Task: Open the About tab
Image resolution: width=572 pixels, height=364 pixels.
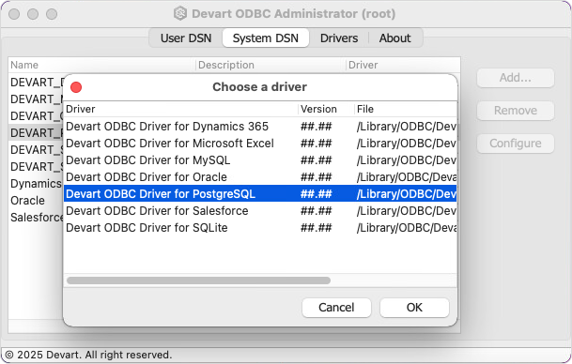Action: click(x=394, y=38)
